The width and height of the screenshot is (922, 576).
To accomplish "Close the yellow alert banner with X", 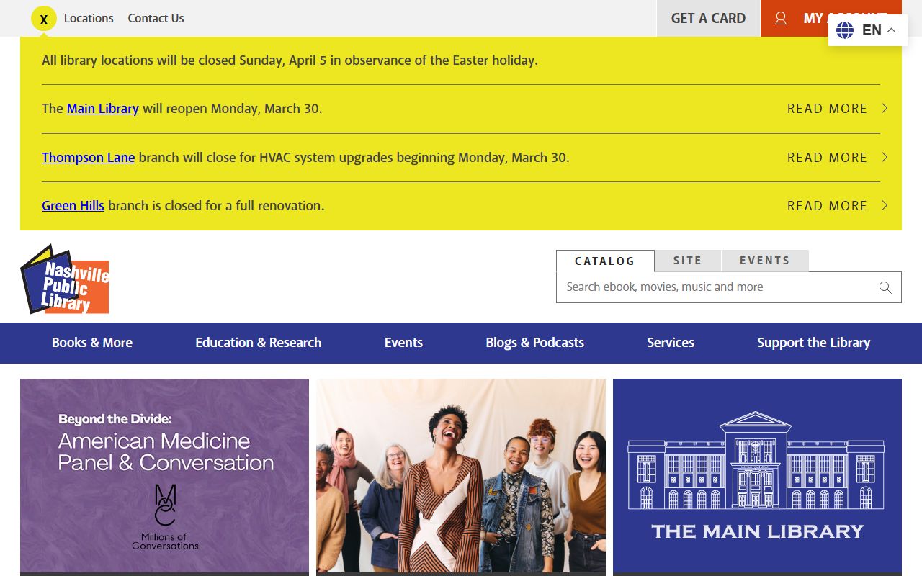I will [44, 19].
